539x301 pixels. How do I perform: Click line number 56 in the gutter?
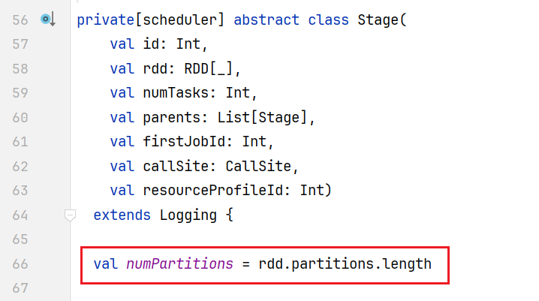pos(20,20)
